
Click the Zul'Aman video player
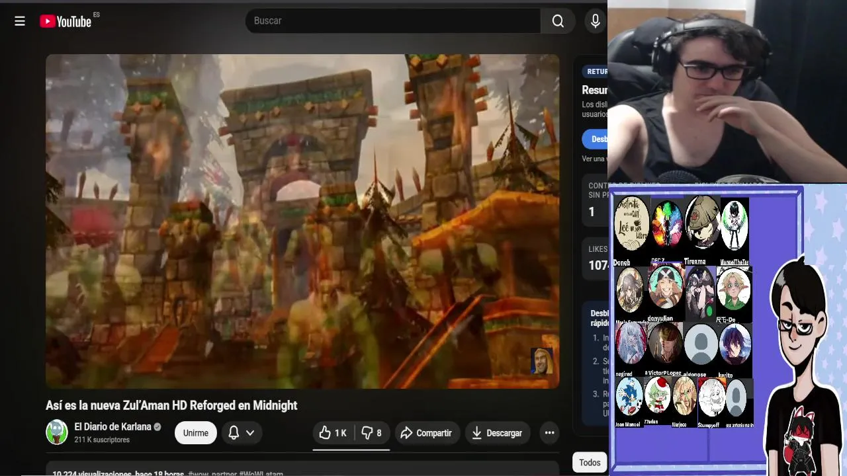tap(302, 221)
